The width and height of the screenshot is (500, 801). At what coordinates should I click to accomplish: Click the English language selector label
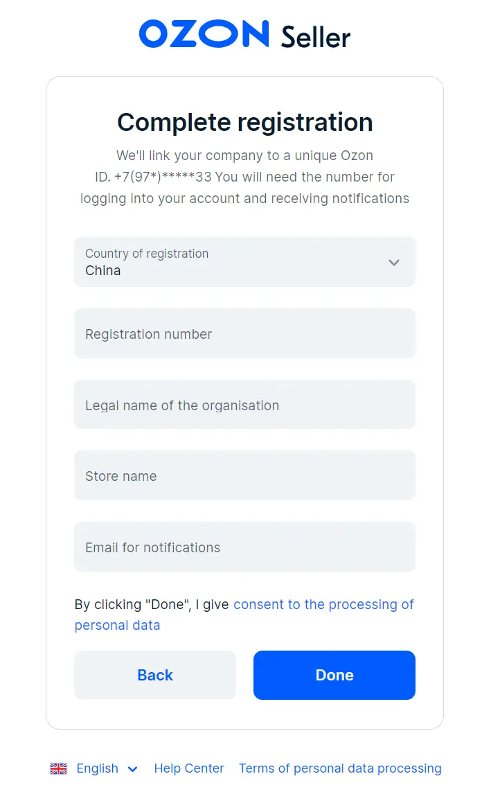[97, 768]
